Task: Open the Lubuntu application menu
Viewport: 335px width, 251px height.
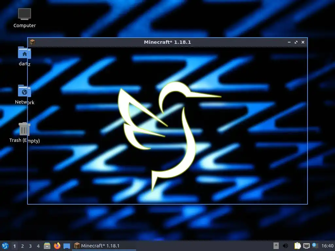Action: pos(5,246)
